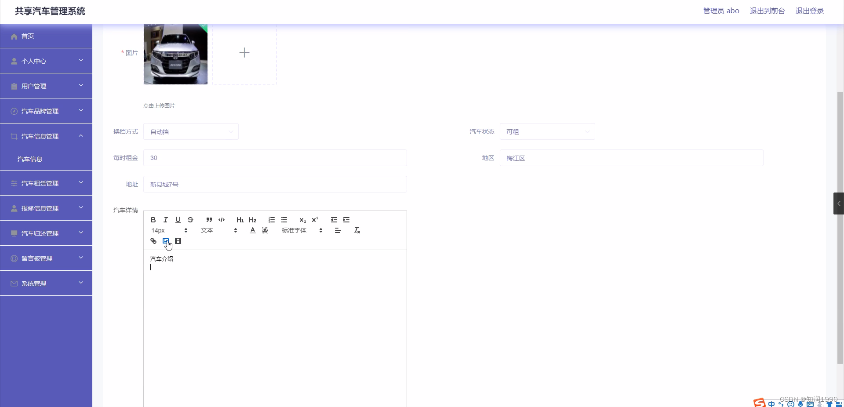Toggle bold formatting in the editor
844x407 pixels.
coord(153,220)
